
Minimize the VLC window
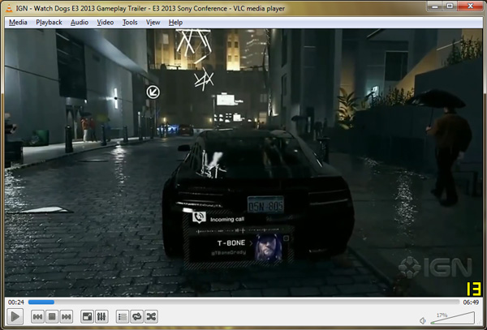435,6
